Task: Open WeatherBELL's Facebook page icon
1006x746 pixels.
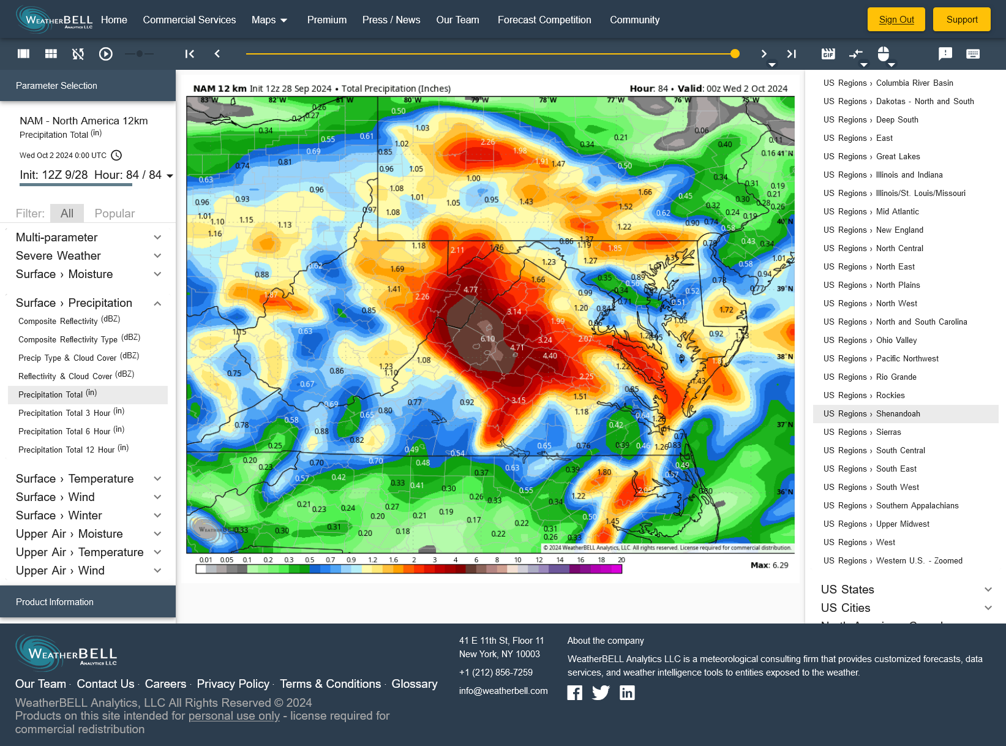Action: point(574,693)
